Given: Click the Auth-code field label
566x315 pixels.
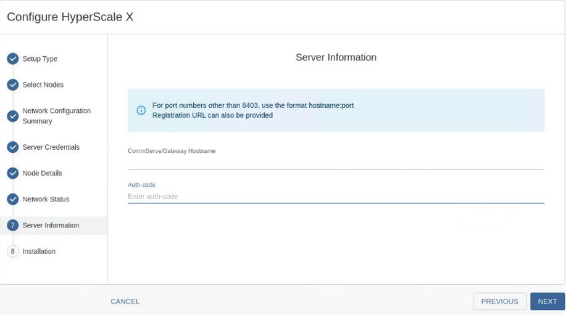Looking at the screenshot, I should (141, 185).
